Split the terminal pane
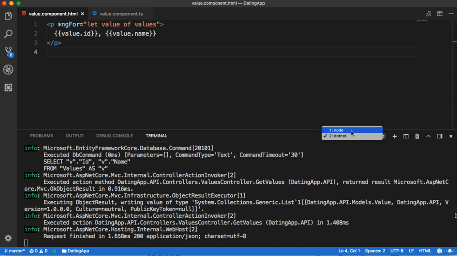 click(406, 136)
